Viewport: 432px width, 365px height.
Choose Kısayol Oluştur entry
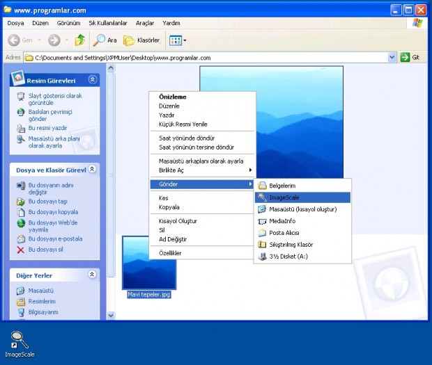(203, 221)
